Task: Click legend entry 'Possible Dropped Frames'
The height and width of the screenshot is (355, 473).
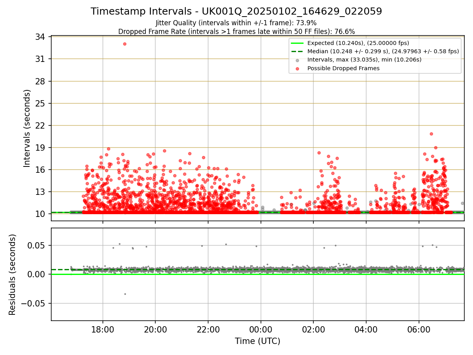Action: 343,68
